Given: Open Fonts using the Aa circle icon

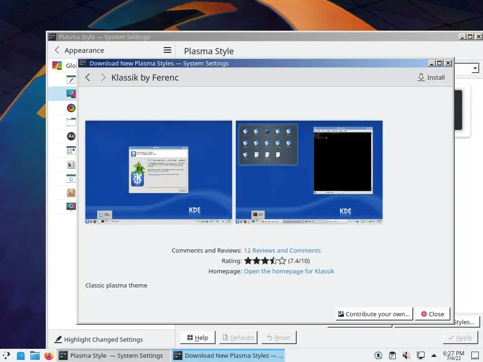Looking at the screenshot, I should 71,136.
